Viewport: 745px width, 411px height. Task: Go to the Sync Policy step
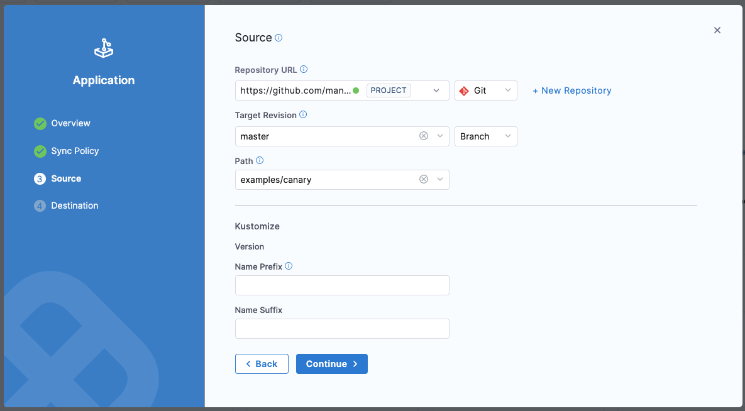pos(75,151)
